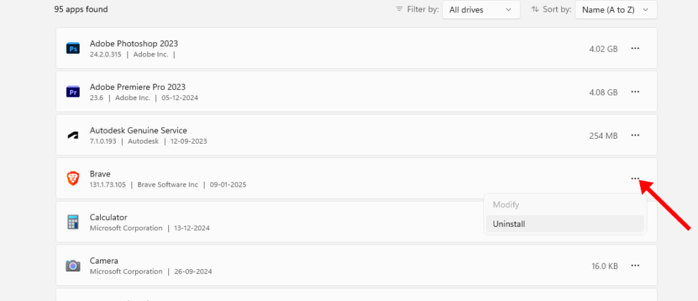Image resolution: width=698 pixels, height=301 pixels.
Task: Select the Camera app entry
Action: (x=356, y=266)
